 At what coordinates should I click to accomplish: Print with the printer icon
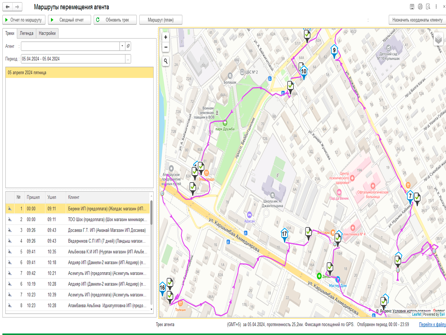pyautogui.click(x=420, y=7)
